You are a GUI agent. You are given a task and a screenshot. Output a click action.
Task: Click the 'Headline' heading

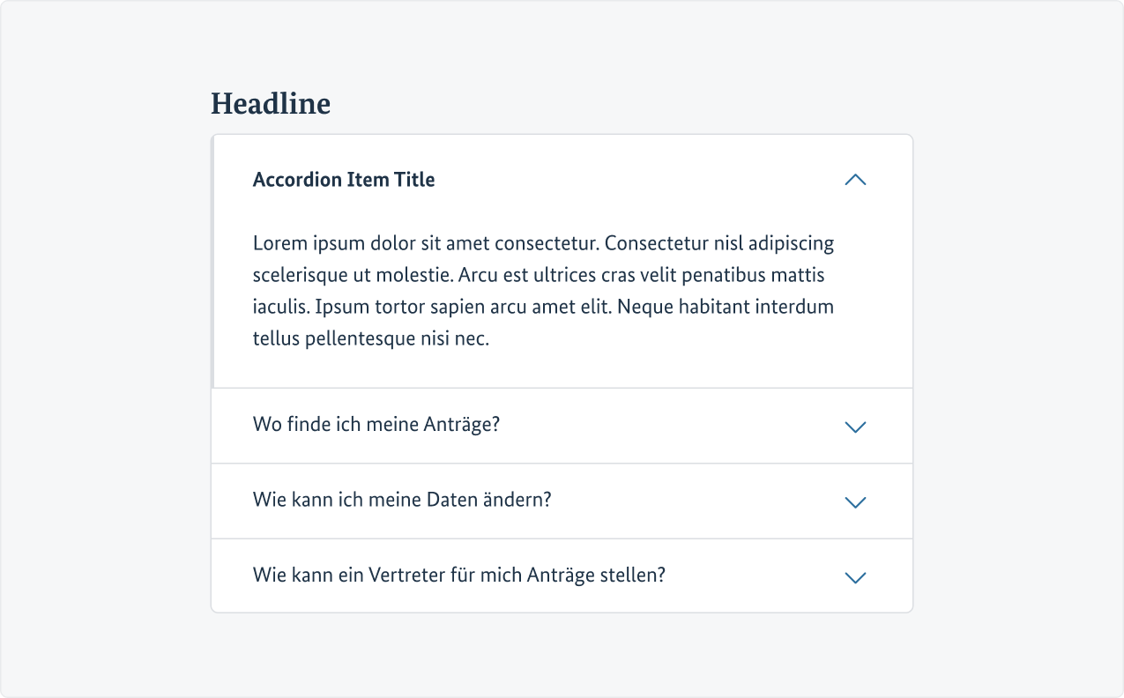coord(271,104)
